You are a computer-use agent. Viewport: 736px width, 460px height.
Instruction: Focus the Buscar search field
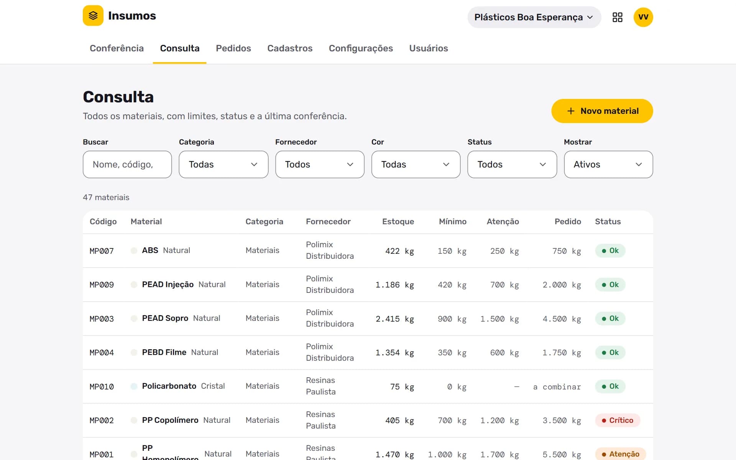pyautogui.click(x=127, y=164)
